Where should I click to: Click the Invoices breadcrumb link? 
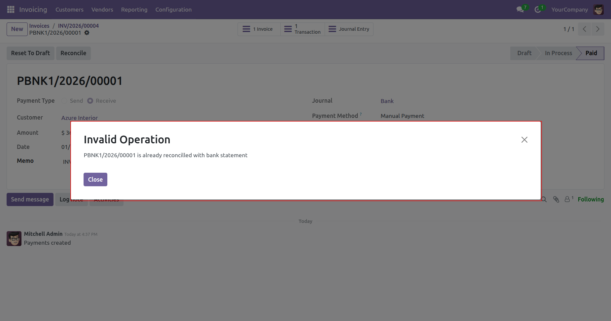[39, 26]
